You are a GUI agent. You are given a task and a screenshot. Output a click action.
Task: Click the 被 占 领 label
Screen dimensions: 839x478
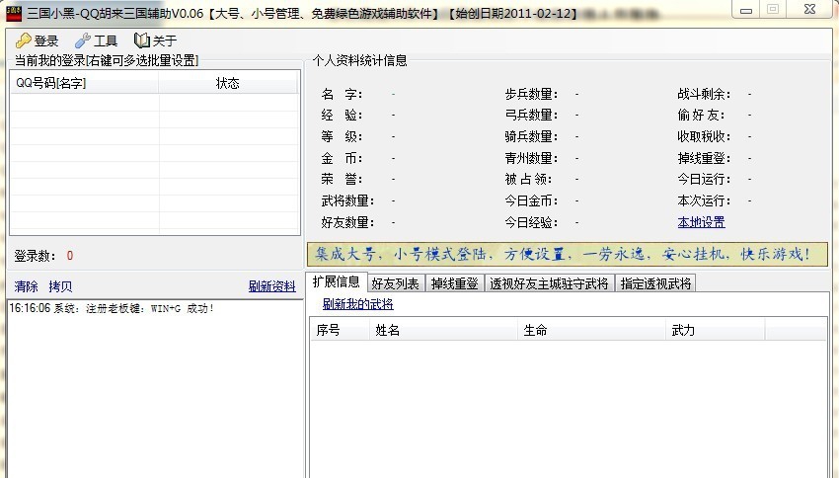pos(529,179)
